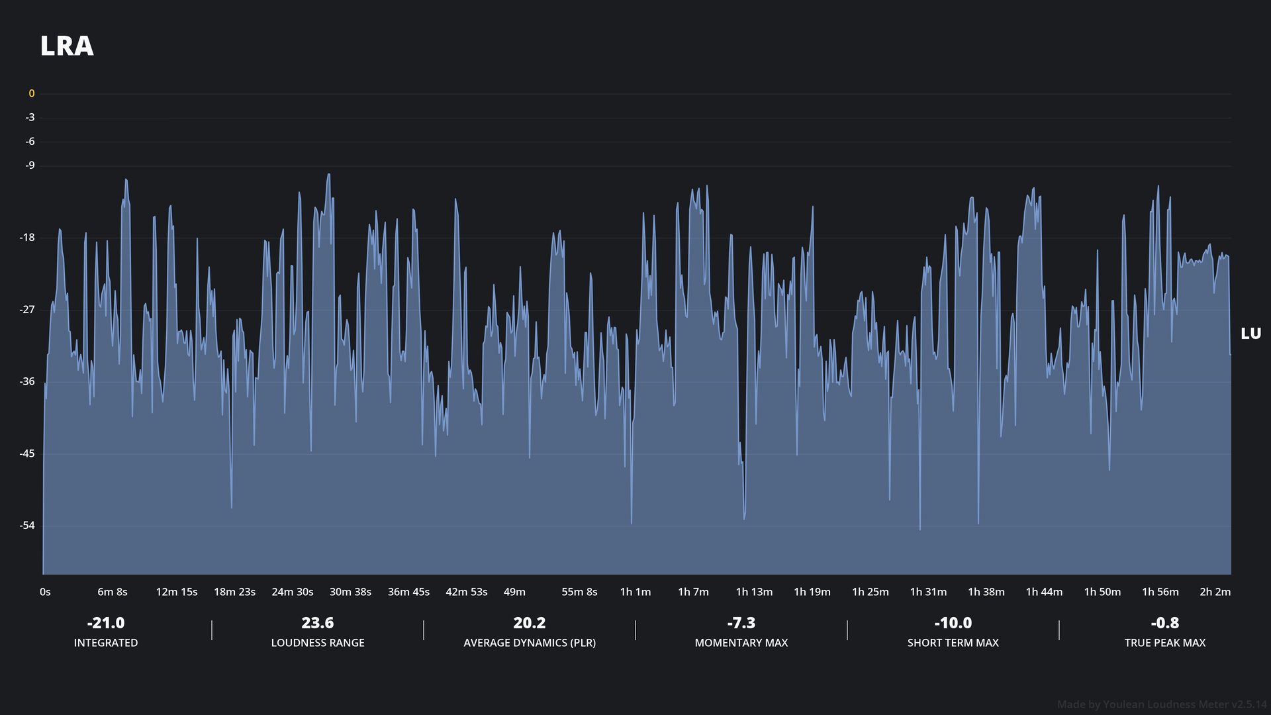Viewport: 1271px width, 715px height.
Task: Click the 18m 23s time marker
Action: click(234, 592)
